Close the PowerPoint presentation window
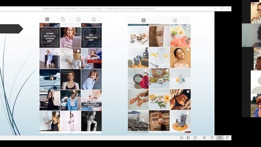The width and height of the screenshot is (261, 147). pos(228,8)
